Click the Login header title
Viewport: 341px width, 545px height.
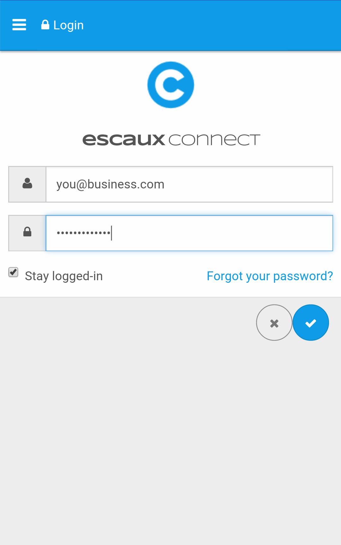69,25
